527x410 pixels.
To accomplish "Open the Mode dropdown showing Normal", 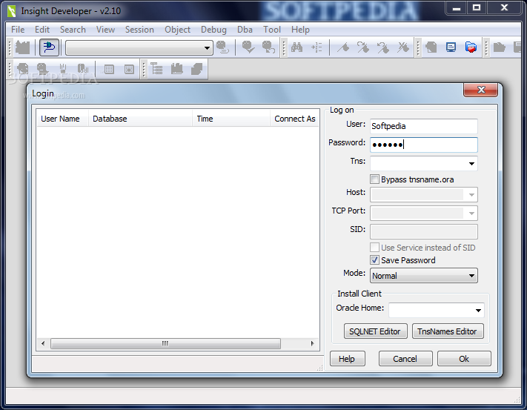I will [x=424, y=276].
